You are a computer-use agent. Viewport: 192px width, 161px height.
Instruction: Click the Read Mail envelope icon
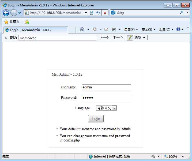[106, 29]
